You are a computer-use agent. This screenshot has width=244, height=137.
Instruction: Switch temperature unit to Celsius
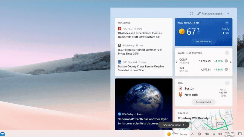[x=198, y=33]
